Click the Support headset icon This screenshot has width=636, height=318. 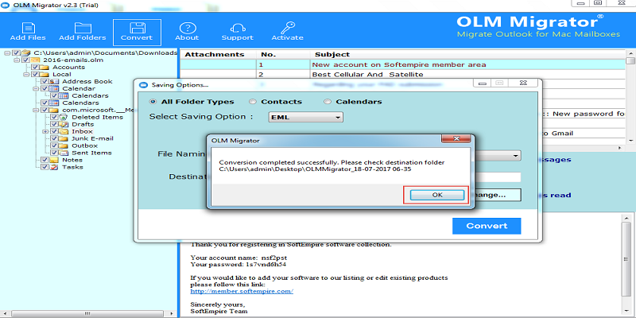click(x=237, y=28)
